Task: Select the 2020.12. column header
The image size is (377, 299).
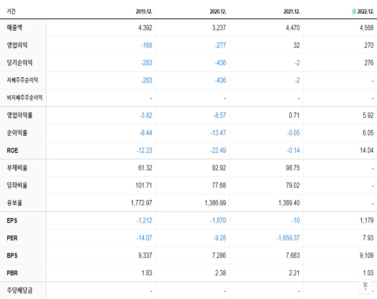Action: tap(218, 12)
